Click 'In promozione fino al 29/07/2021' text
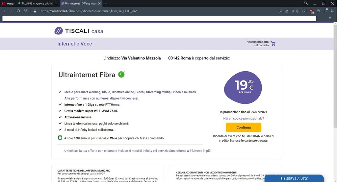Viewport: 337px width, 182px height. coord(244,112)
